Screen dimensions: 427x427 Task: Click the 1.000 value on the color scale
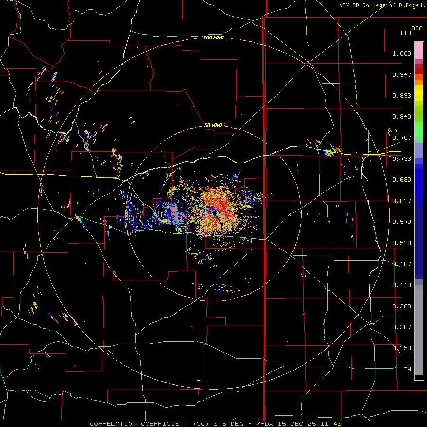402,53
